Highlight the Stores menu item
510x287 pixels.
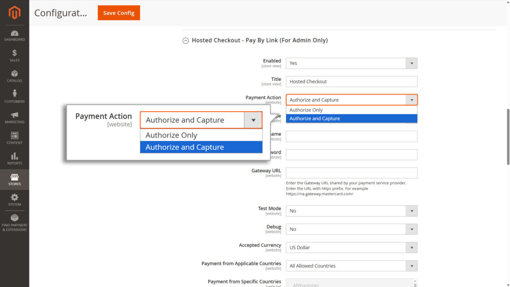pos(14,179)
